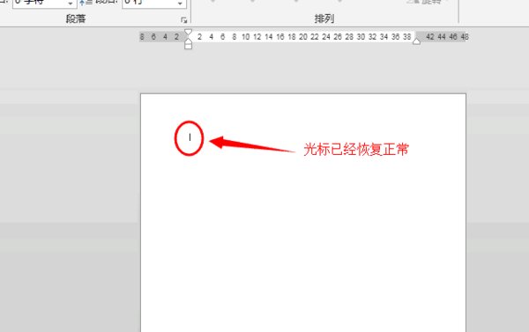Decrease the 0 字符 indent stepper

coord(71,4)
